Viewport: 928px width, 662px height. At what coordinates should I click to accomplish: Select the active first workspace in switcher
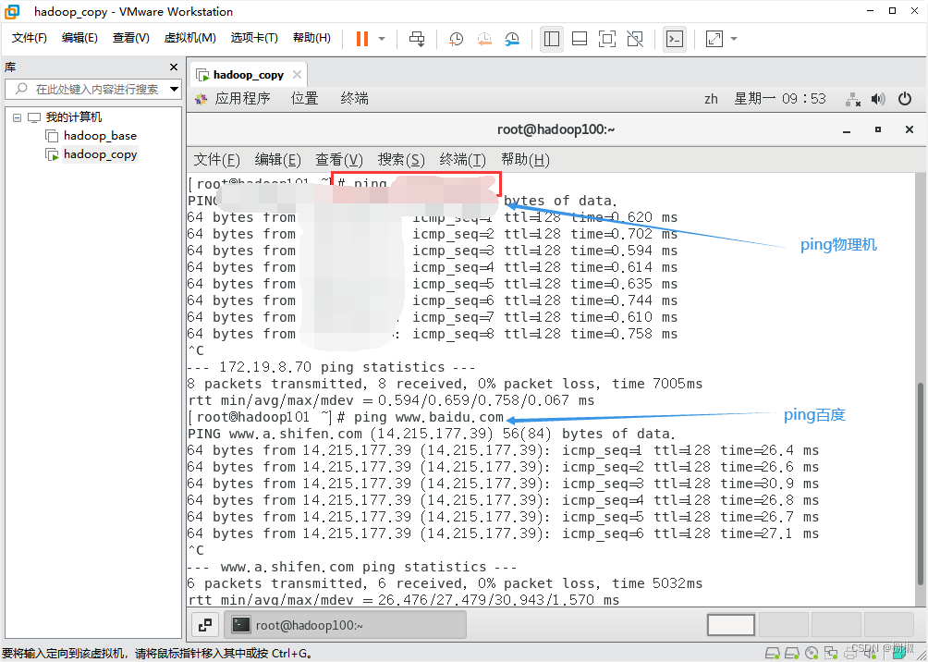[x=731, y=625]
